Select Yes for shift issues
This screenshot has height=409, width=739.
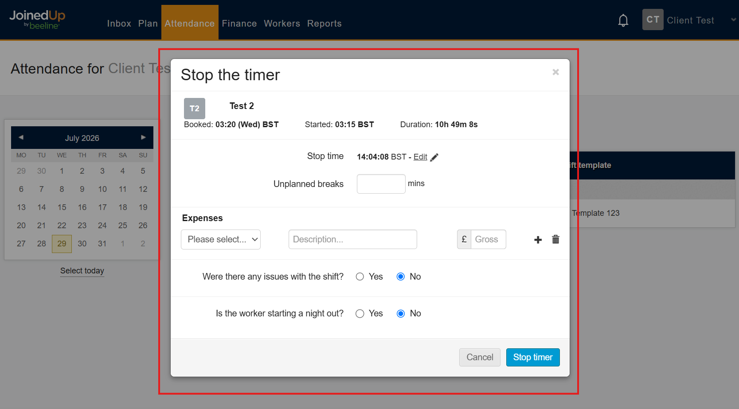point(360,277)
